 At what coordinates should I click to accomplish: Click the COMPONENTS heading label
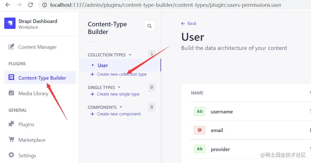pyautogui.click(x=102, y=107)
